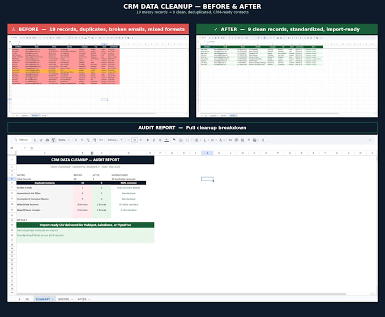Image resolution: width=385 pixels, height=317 pixels.
Task: Activate the paint format tool
Action: coord(53,140)
